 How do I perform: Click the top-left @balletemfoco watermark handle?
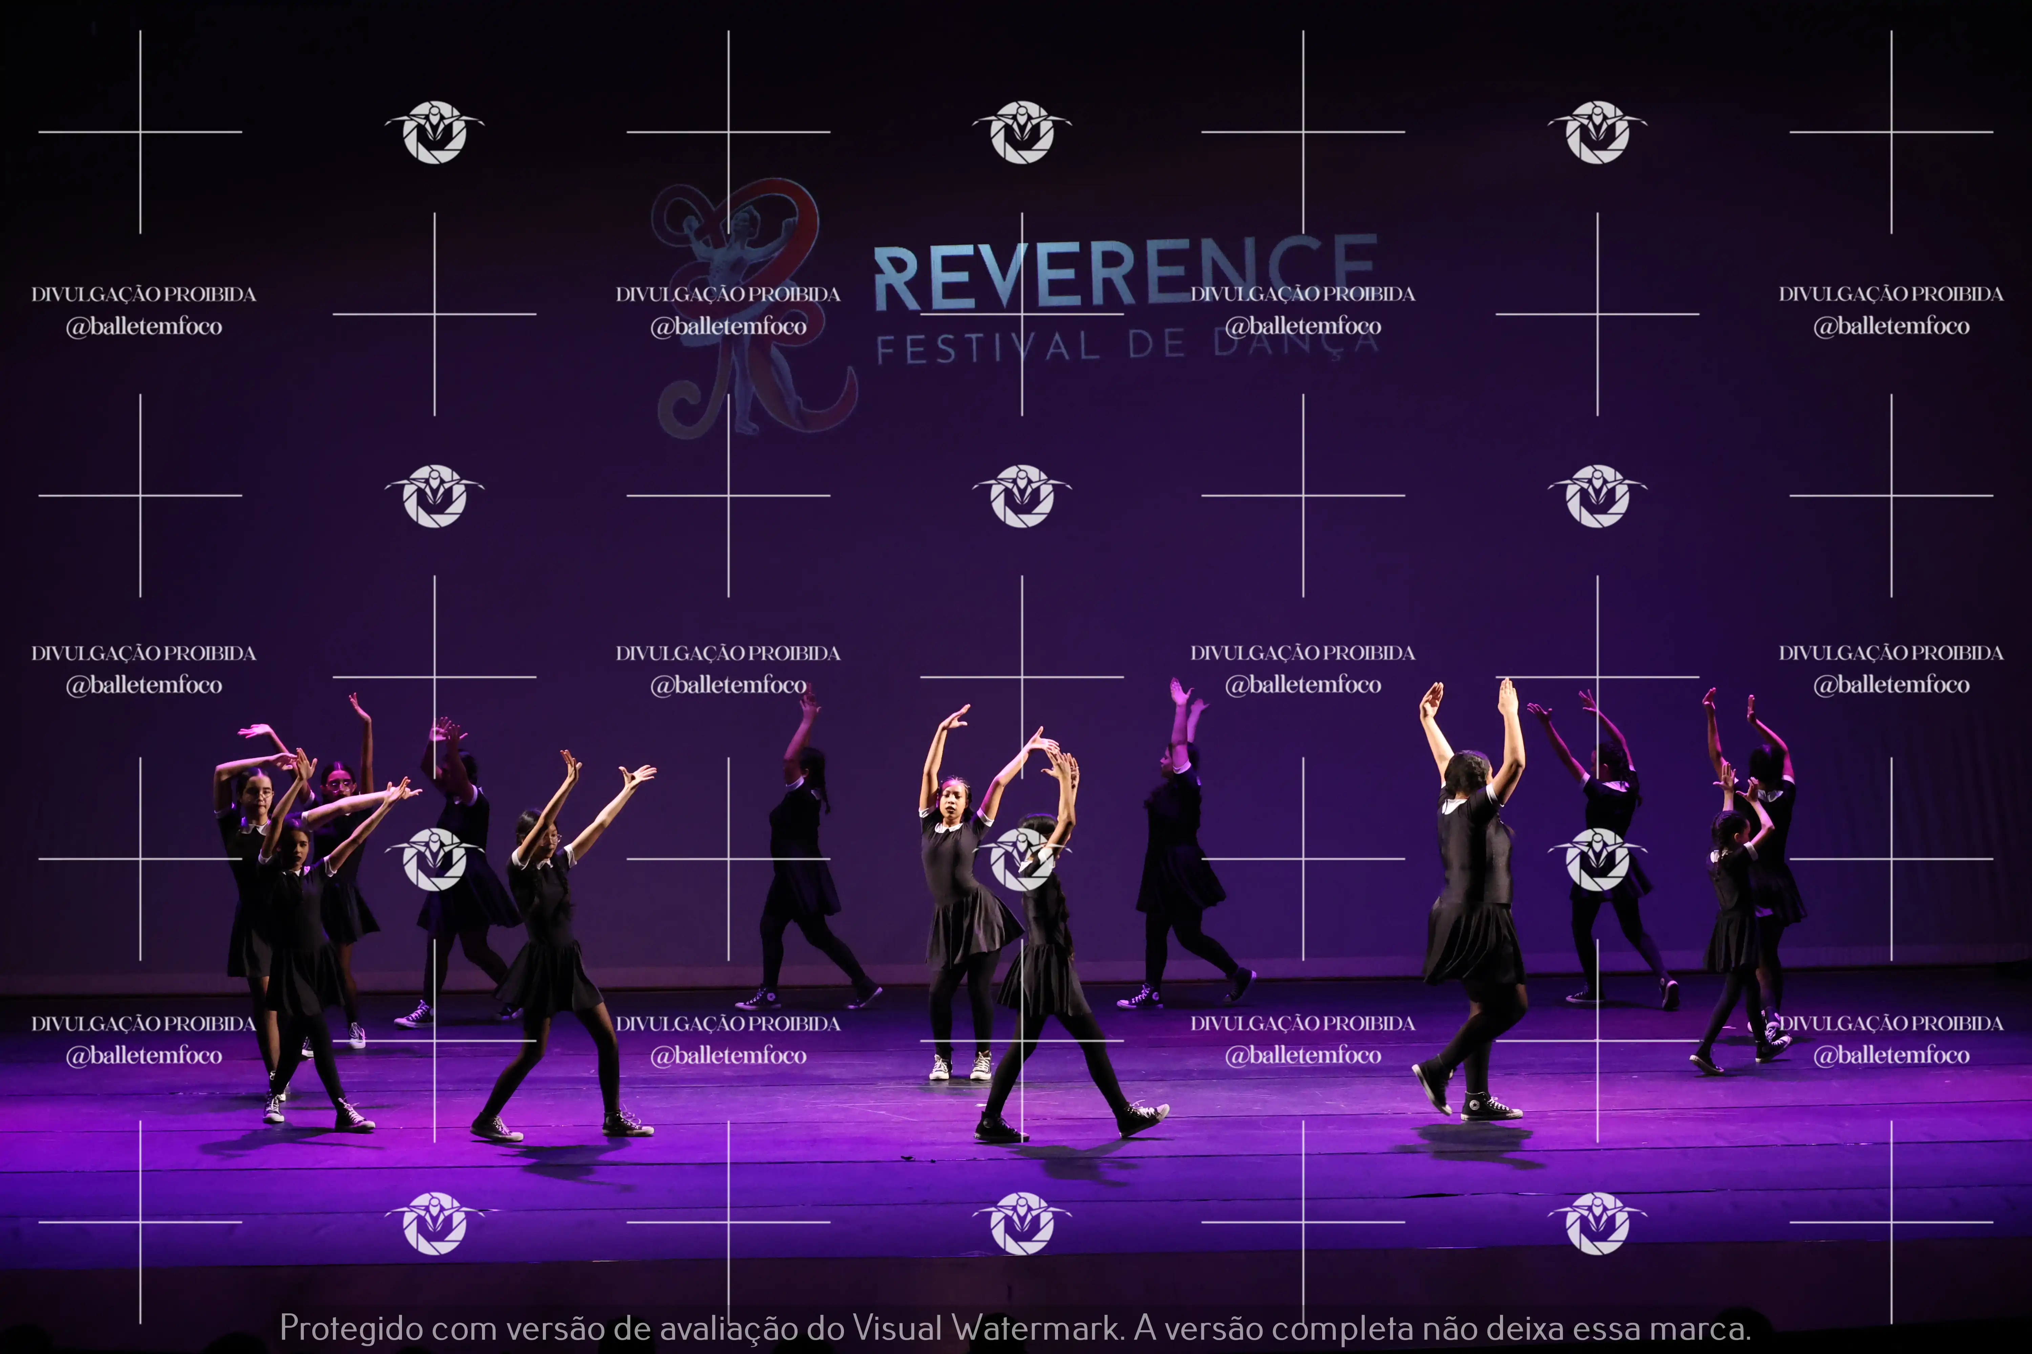(143, 326)
